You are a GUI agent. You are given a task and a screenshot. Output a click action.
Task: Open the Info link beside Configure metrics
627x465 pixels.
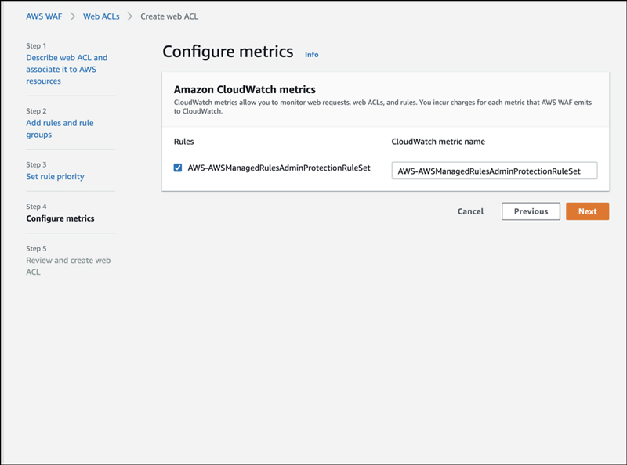click(311, 55)
